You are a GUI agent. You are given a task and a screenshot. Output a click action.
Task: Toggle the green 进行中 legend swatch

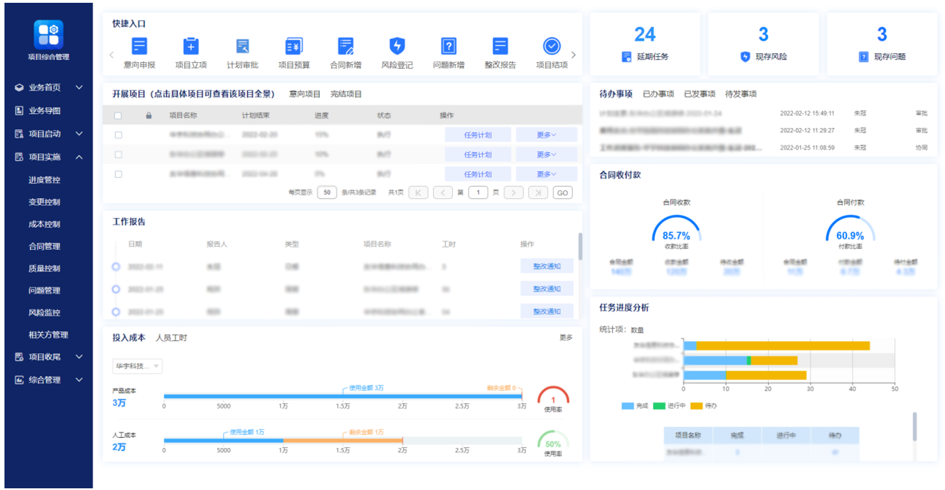point(659,406)
